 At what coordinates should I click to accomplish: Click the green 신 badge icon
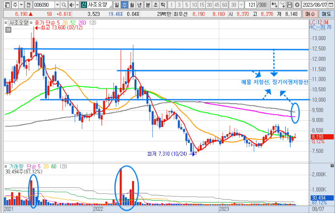pyautogui.click(x=84, y=5)
